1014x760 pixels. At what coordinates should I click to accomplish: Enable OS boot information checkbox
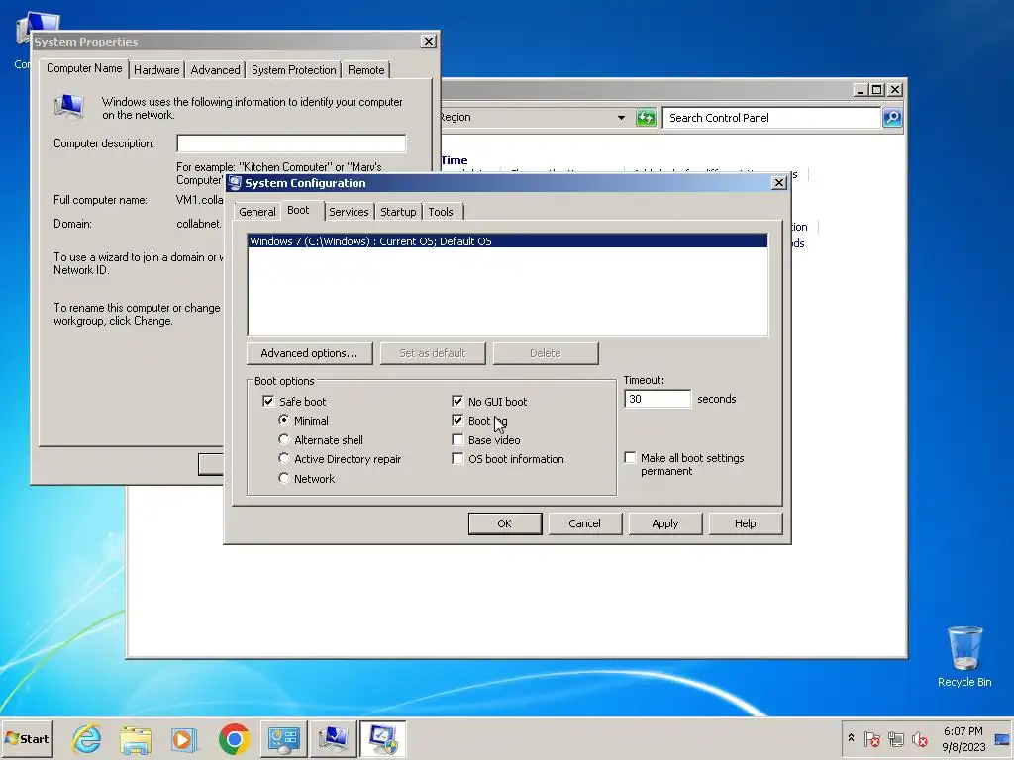(x=457, y=459)
